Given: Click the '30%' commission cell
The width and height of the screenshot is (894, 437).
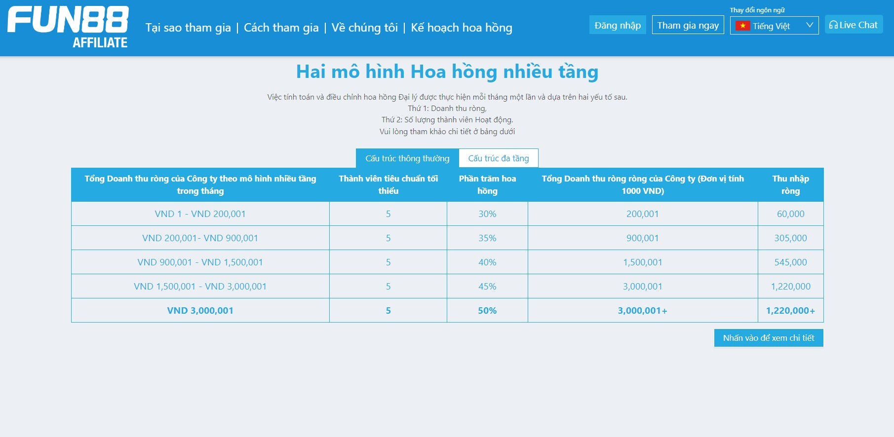Looking at the screenshot, I should (x=487, y=214).
